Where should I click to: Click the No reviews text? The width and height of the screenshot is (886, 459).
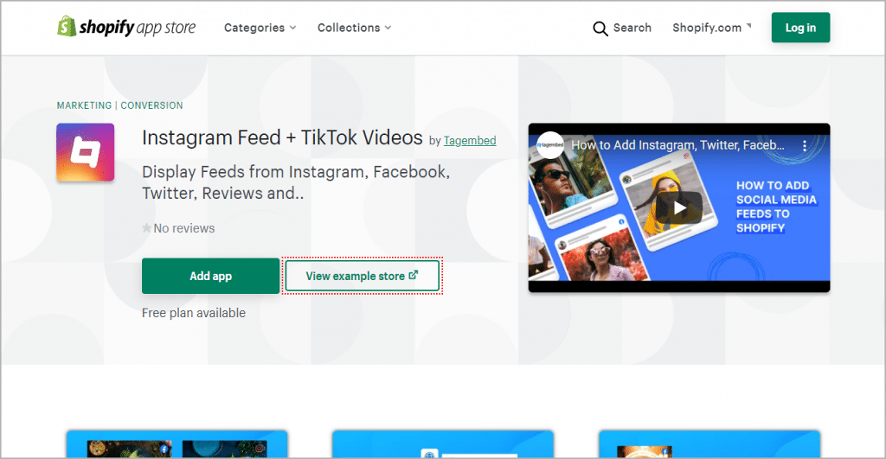(x=184, y=228)
